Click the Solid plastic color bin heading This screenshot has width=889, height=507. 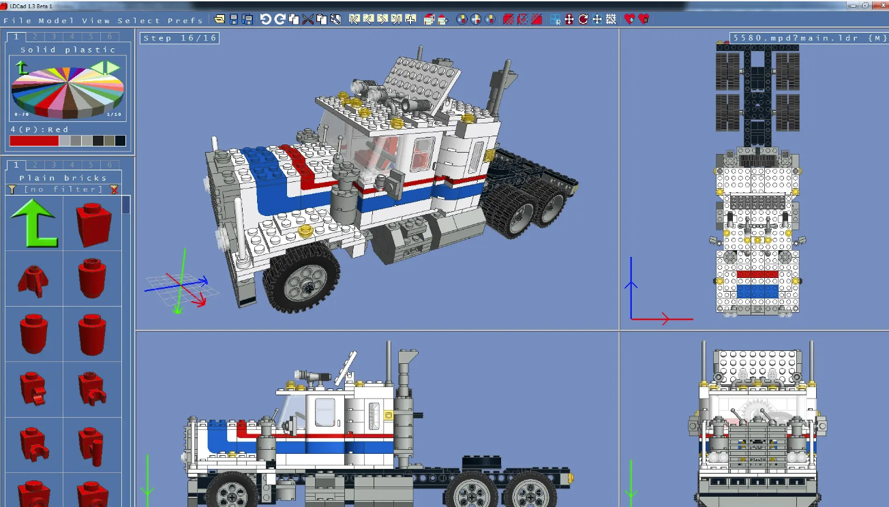pyautogui.click(x=68, y=50)
